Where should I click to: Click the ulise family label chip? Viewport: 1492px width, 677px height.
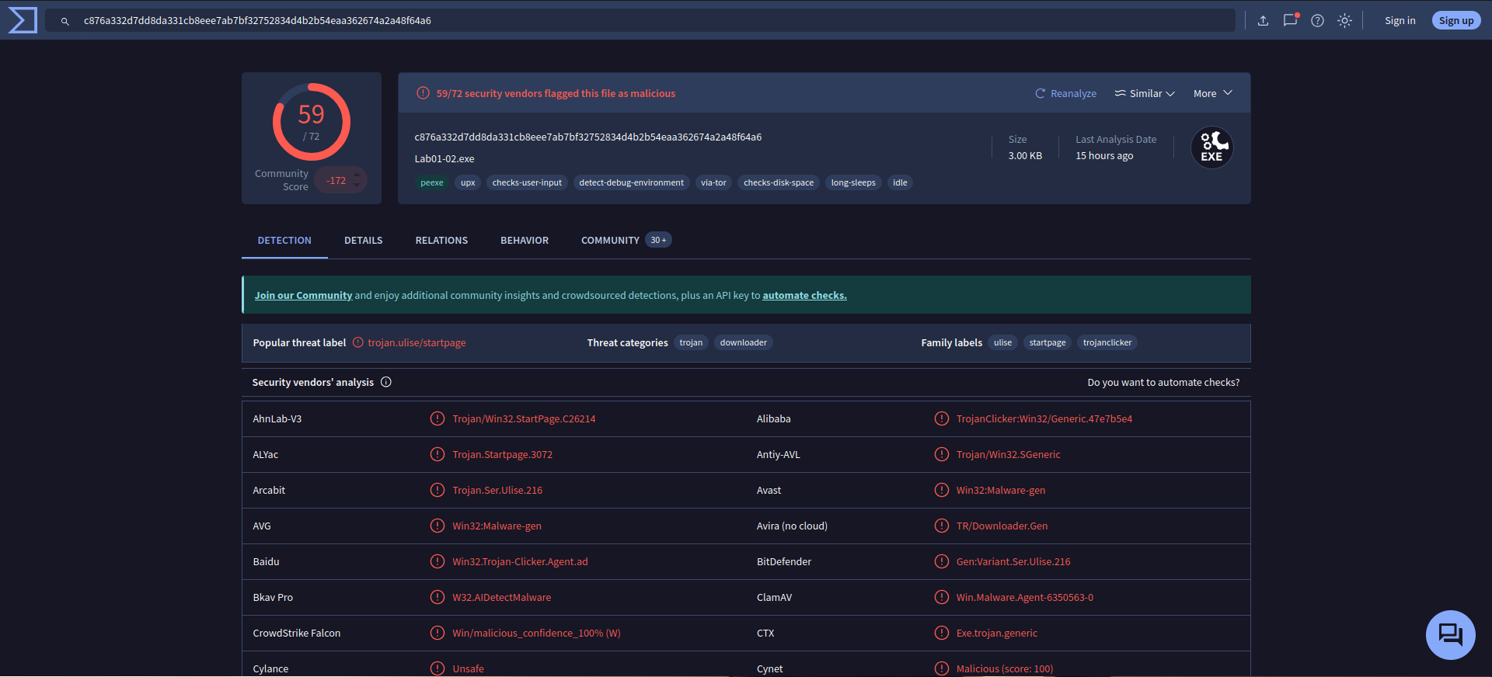pos(1002,342)
